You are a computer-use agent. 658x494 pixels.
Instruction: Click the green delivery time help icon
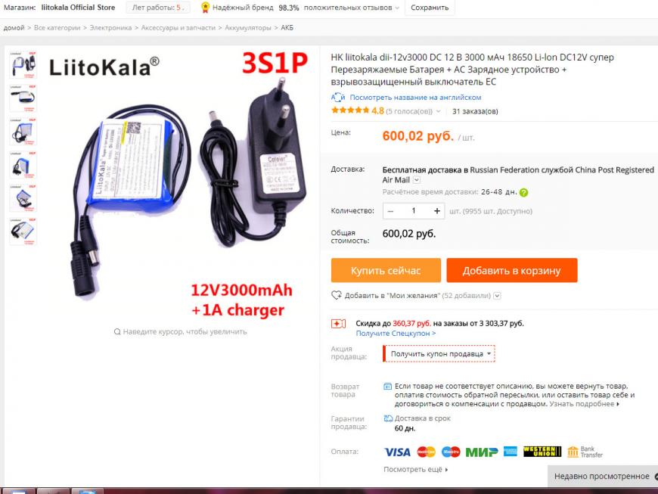click(x=523, y=193)
